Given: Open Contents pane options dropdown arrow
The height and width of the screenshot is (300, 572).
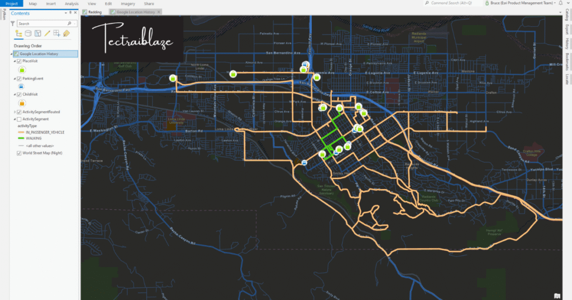Looking at the screenshot, I should click(66, 13).
